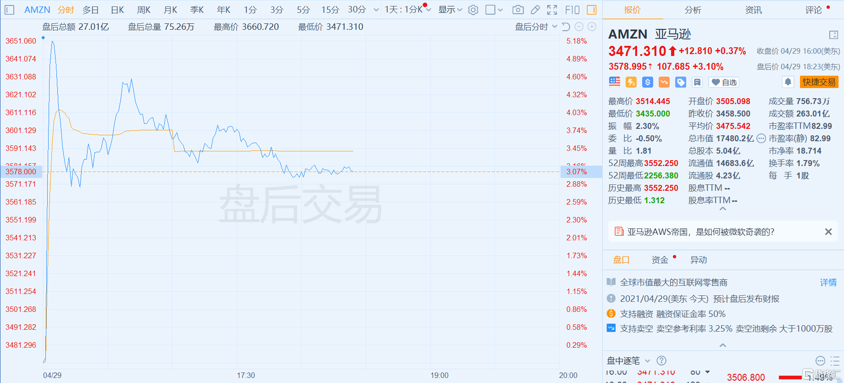Open the tick-by-tick help question icon
This screenshot has width=844, height=383.
point(661,361)
